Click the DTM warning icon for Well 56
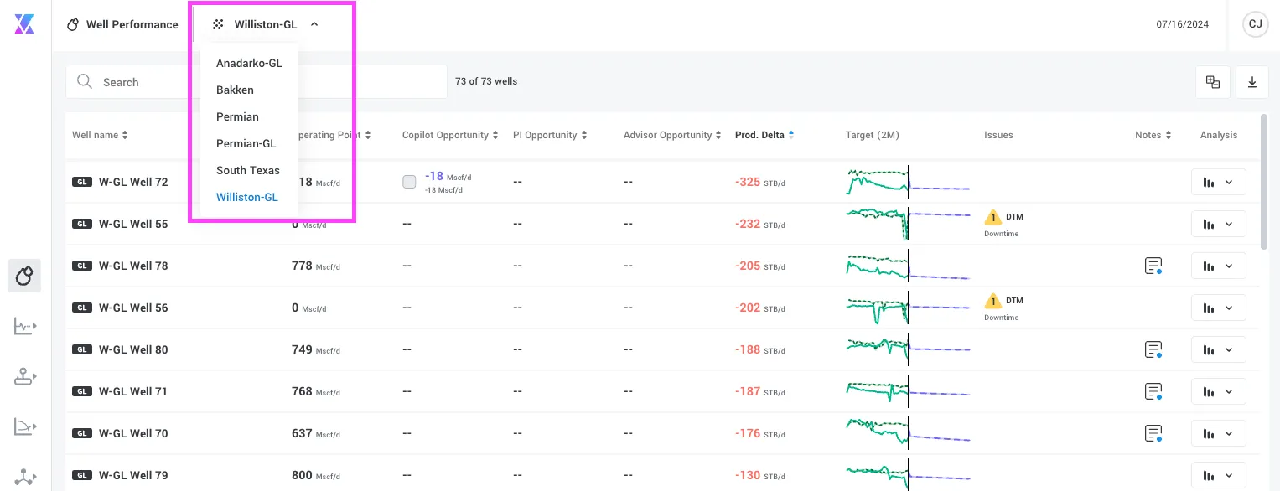 [992, 301]
